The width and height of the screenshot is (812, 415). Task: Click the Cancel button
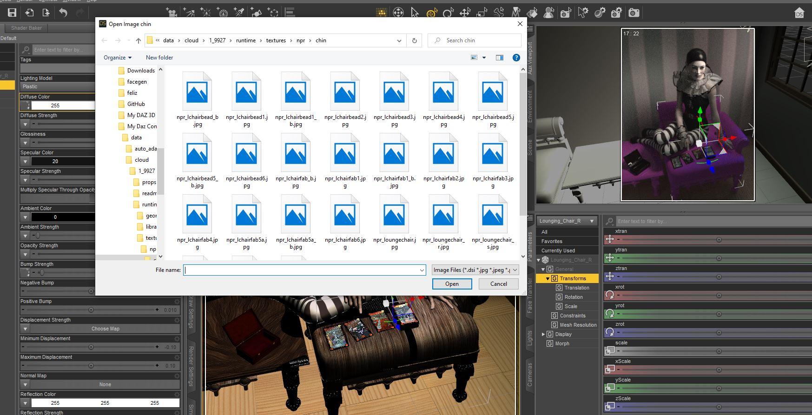498,284
